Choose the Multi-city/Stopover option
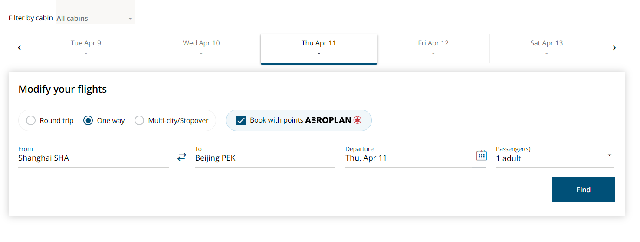The height and width of the screenshot is (242, 640). [x=171, y=121]
